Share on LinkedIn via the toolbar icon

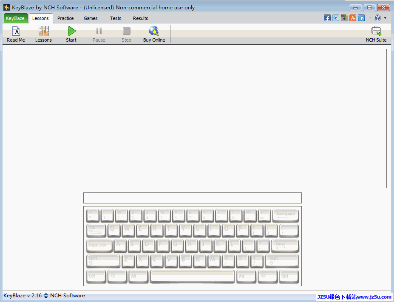(361, 18)
